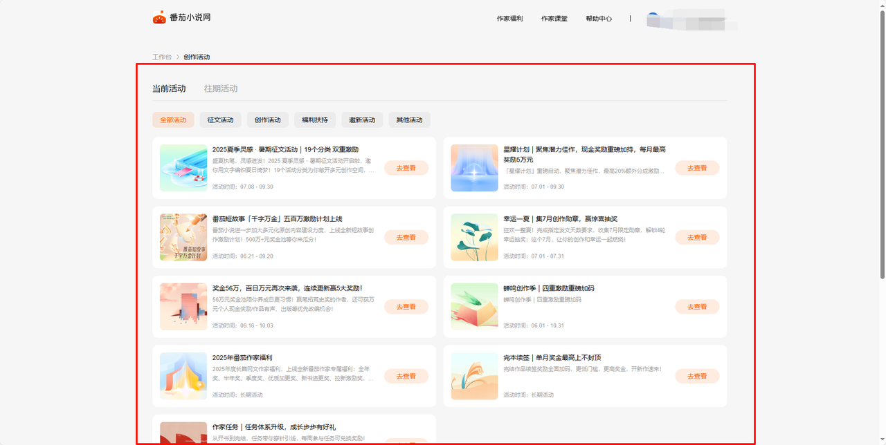Open title 作家任务｜任务体系升级
This screenshot has width=886, height=445.
(273, 427)
